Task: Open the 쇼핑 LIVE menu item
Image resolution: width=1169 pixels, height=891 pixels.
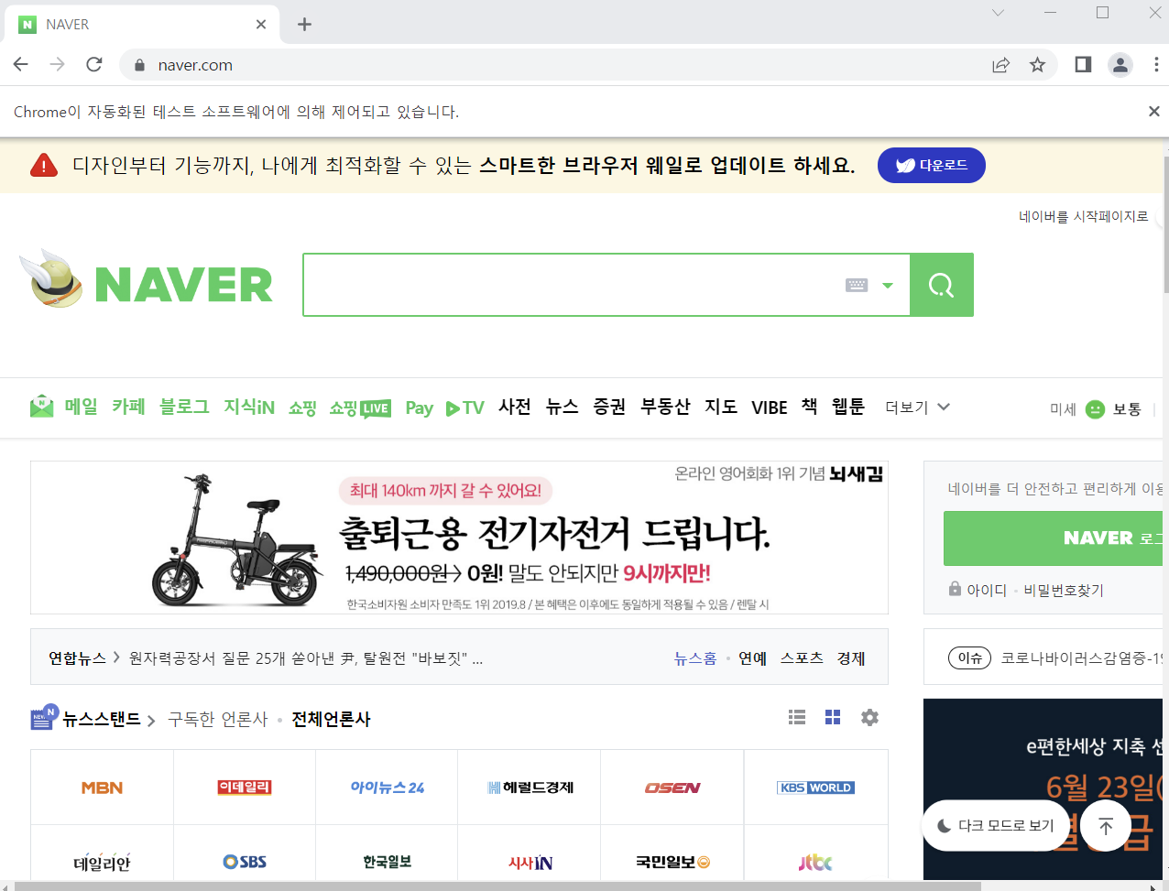Action: coord(360,408)
